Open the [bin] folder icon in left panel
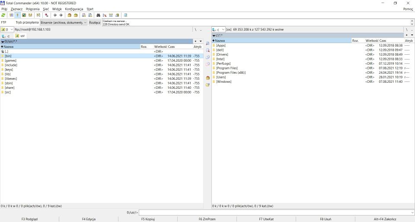This screenshot has height=222, width=415. click(3, 56)
